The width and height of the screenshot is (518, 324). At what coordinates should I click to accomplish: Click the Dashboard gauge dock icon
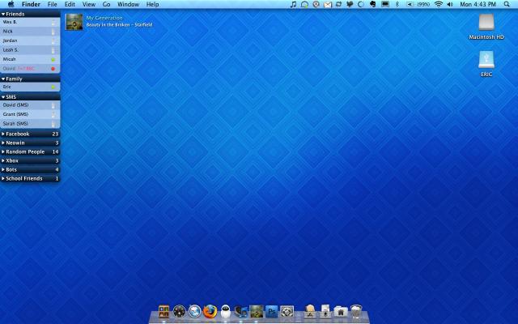180,311
